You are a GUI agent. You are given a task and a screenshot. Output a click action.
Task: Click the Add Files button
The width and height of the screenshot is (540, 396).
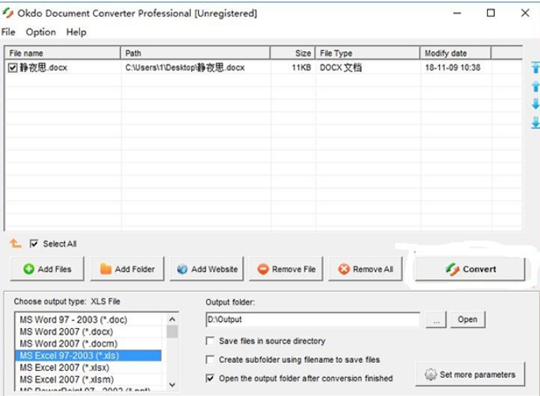point(47,269)
